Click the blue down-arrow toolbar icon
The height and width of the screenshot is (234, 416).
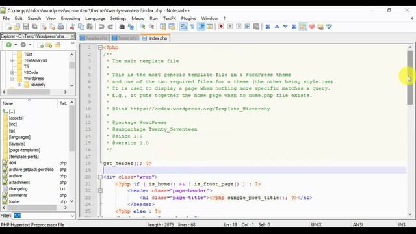point(285,27)
